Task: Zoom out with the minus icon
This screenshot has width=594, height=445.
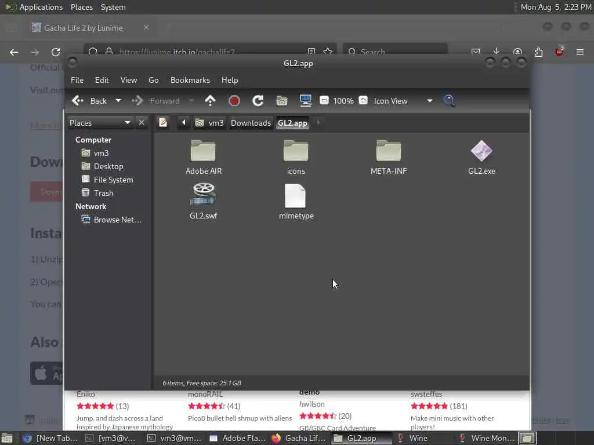Action: click(x=324, y=101)
